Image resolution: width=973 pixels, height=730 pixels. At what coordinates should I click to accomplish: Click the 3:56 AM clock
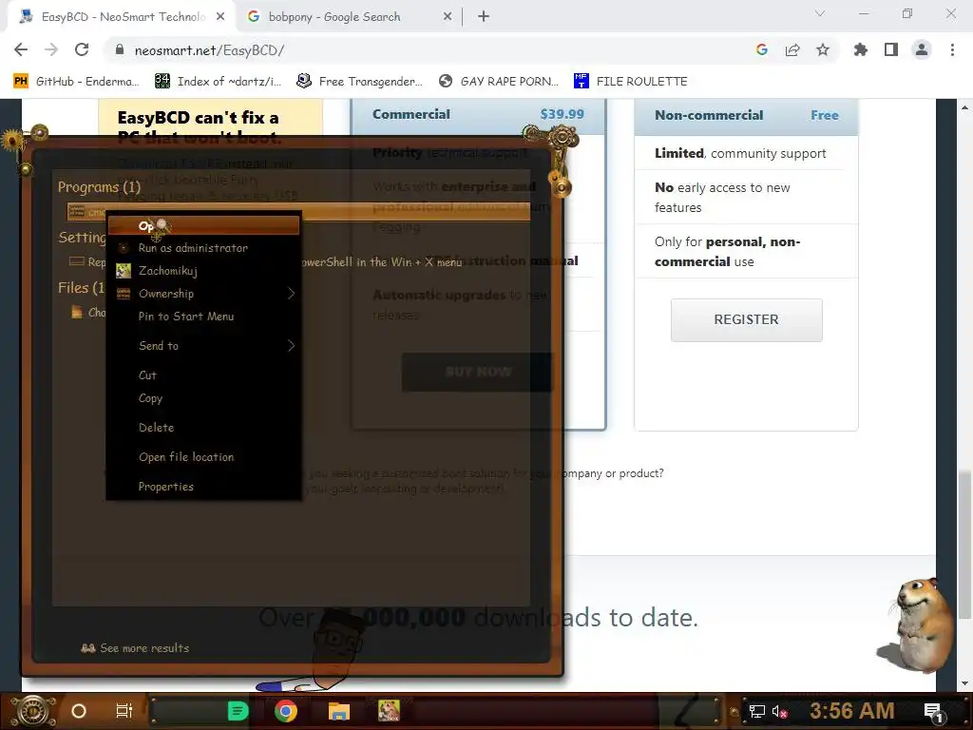851,710
